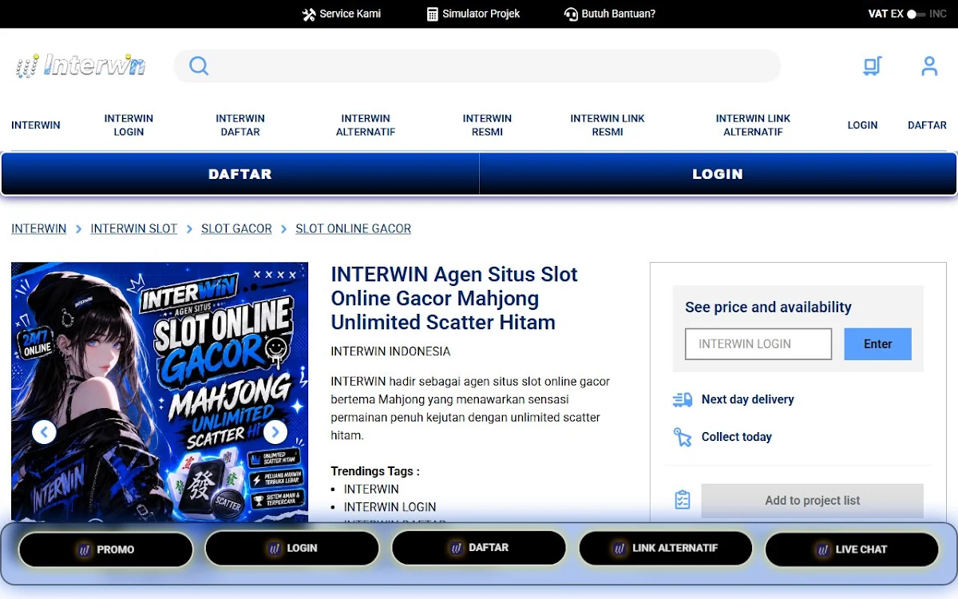Click the project list clipboard icon

pyautogui.click(x=683, y=500)
